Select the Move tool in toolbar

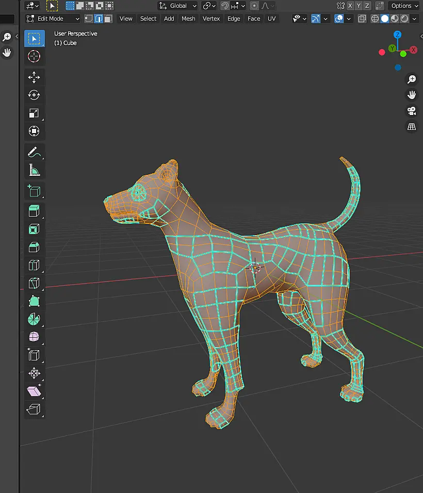34,77
